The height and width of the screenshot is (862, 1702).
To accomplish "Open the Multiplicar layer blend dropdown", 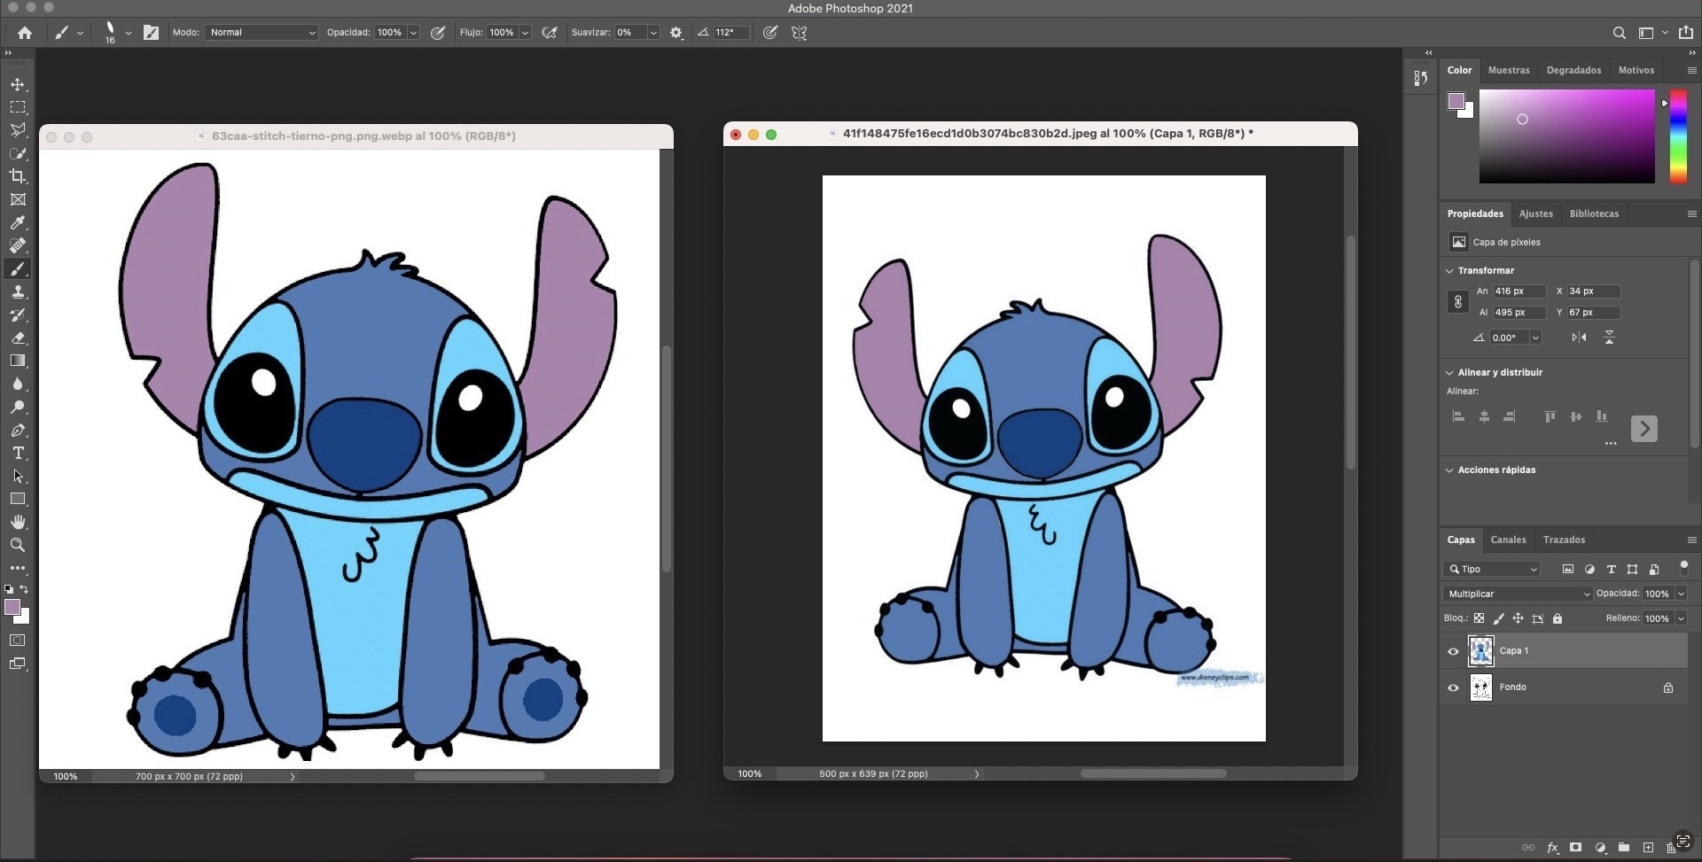I will pyautogui.click(x=1518, y=594).
